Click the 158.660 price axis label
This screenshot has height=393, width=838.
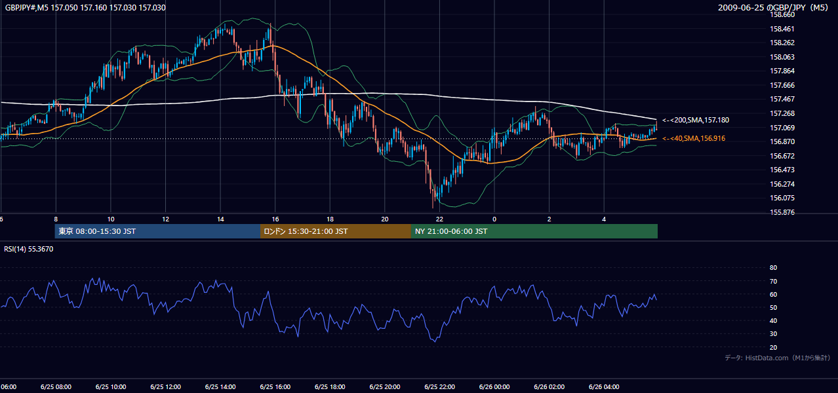pyautogui.click(x=782, y=14)
